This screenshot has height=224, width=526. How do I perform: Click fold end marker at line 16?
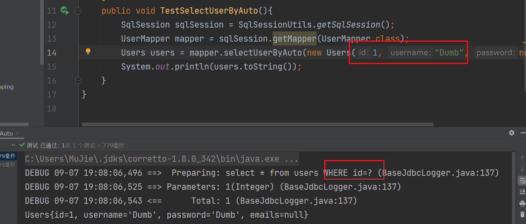click(x=78, y=80)
